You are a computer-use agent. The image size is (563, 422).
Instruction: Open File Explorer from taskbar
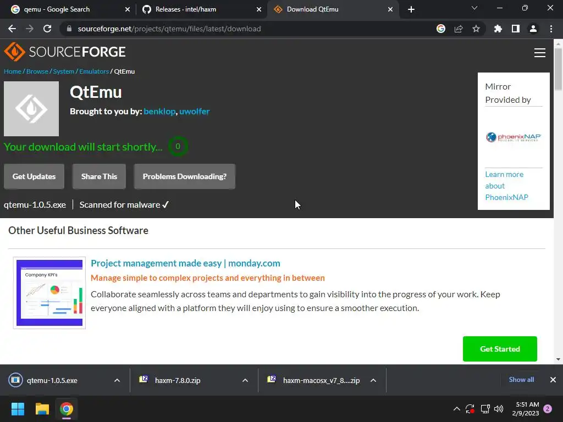click(x=42, y=409)
